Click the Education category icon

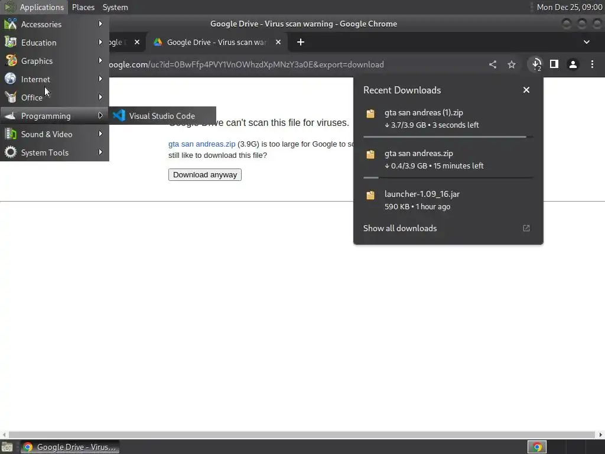point(11,43)
